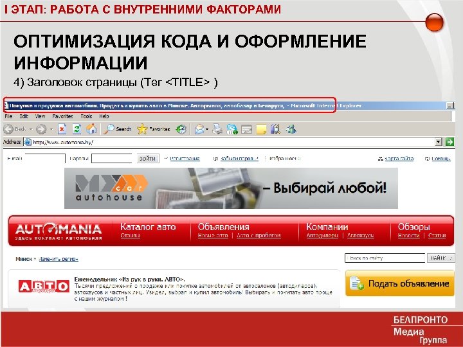Click the Забыли пароль link
The image size is (463, 347).
pyautogui.click(x=239, y=159)
